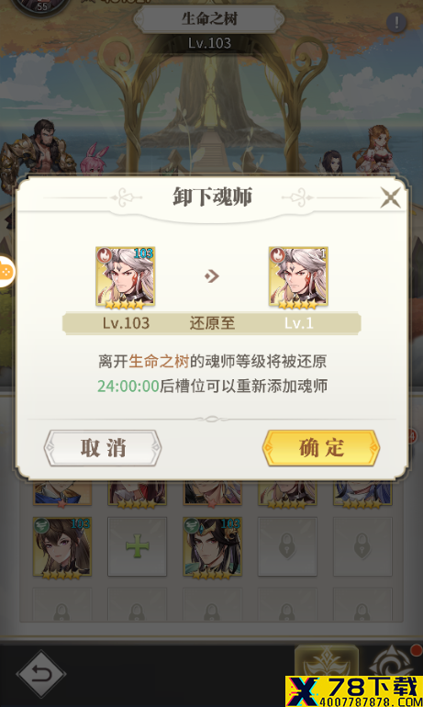423x707 pixels.
Task: Select the Lv.1 restored hero portrait
Action: point(298,277)
